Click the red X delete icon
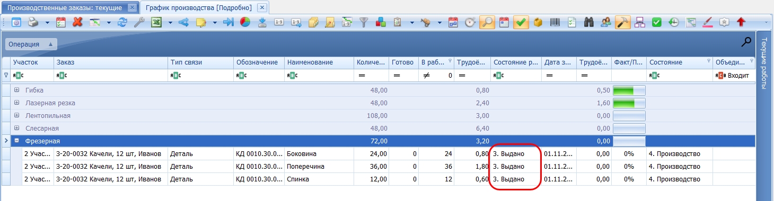The height and width of the screenshot is (201, 774). (x=77, y=22)
